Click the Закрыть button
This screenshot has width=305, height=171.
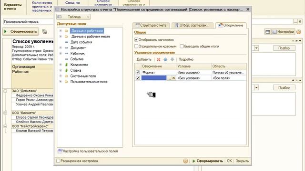(242, 161)
